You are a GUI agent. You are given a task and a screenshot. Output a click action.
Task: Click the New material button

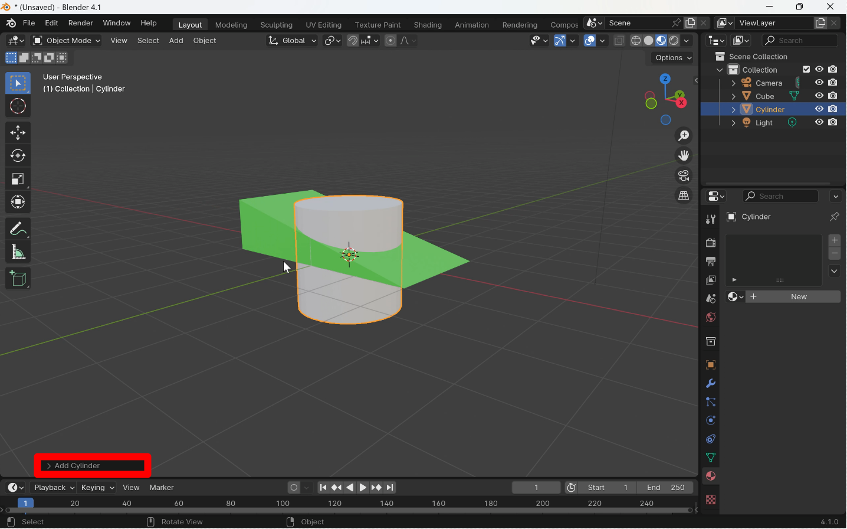pos(793,297)
